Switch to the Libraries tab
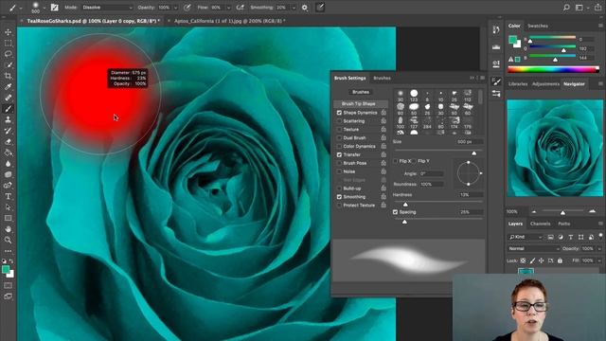This screenshot has height=341, width=606. point(518,84)
